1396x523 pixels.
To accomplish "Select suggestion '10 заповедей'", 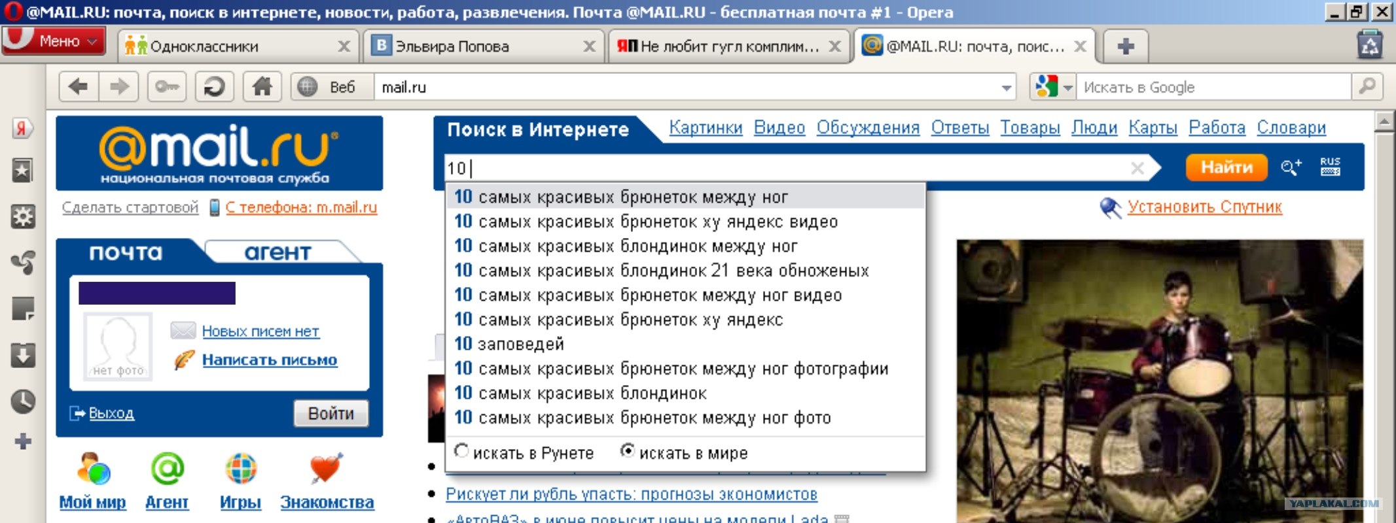I will (686, 344).
